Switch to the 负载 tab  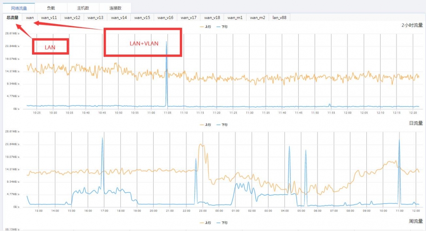click(x=51, y=7)
